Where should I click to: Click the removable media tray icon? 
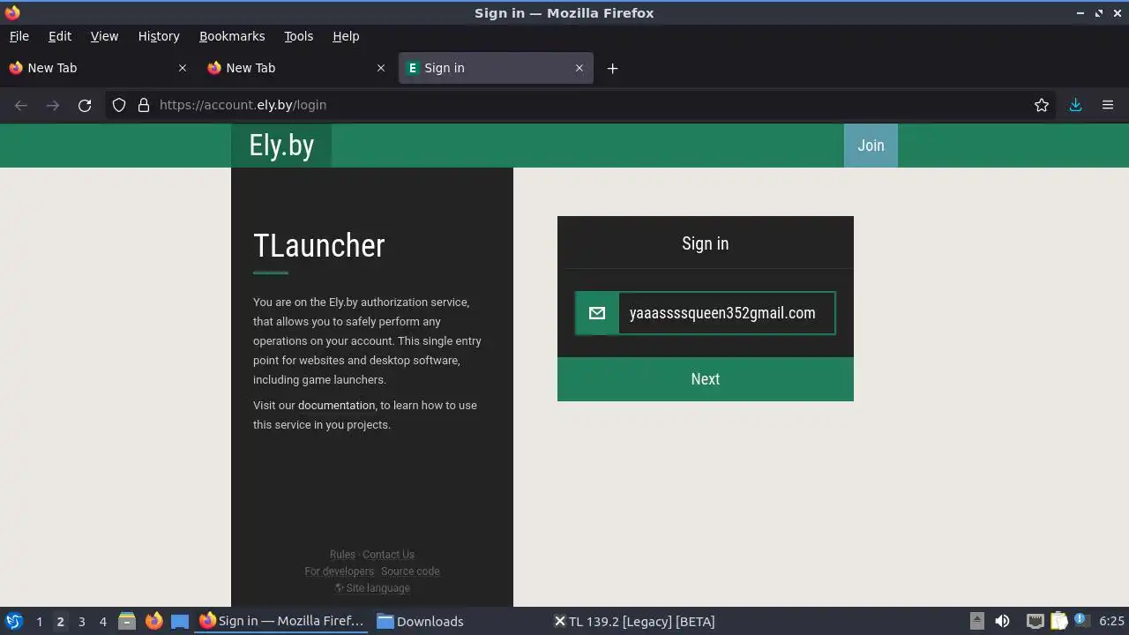(x=976, y=621)
